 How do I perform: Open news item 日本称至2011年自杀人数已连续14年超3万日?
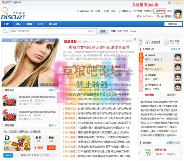tap(104, 123)
